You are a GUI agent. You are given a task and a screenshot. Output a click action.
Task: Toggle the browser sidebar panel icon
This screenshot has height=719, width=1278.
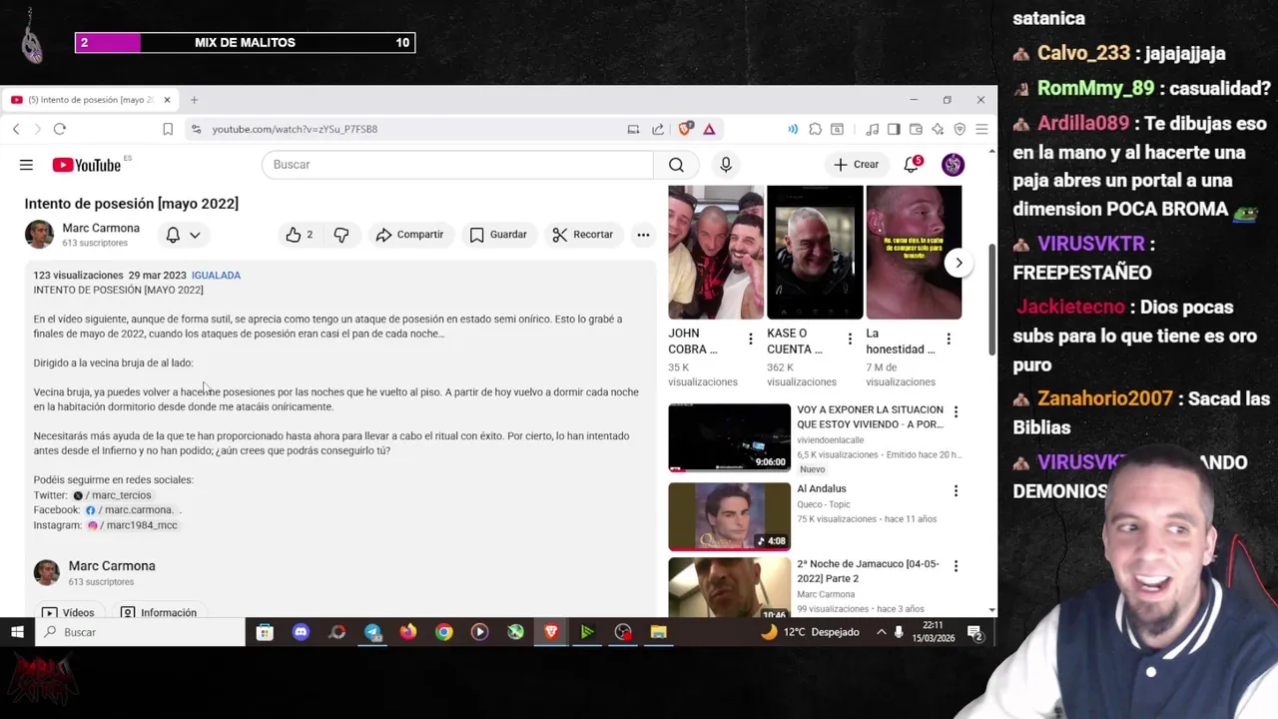(894, 129)
